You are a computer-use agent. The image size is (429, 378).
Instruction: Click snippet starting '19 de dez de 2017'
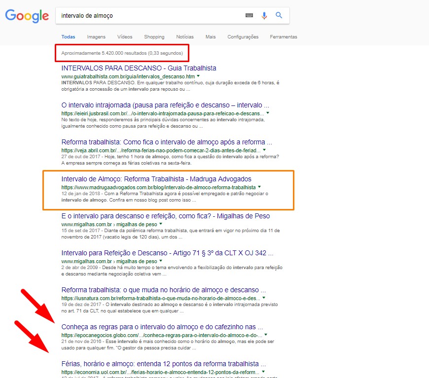(170, 308)
